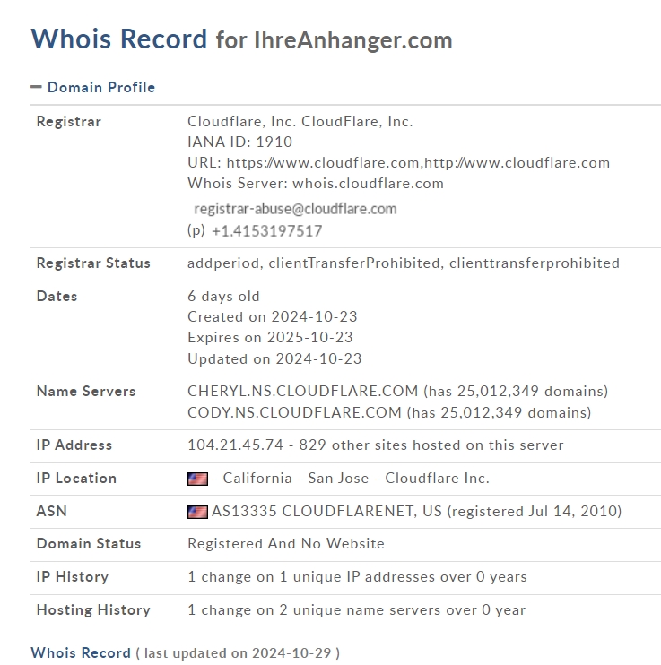Select the Domain Status label
Viewport: 661px width, 665px height.
(89, 544)
